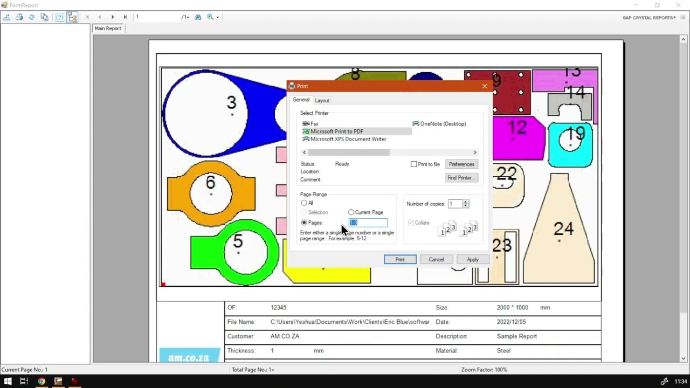This screenshot has width=690, height=388.
Task: Open Google Chrome from the taskbar
Action: [x=42, y=382]
